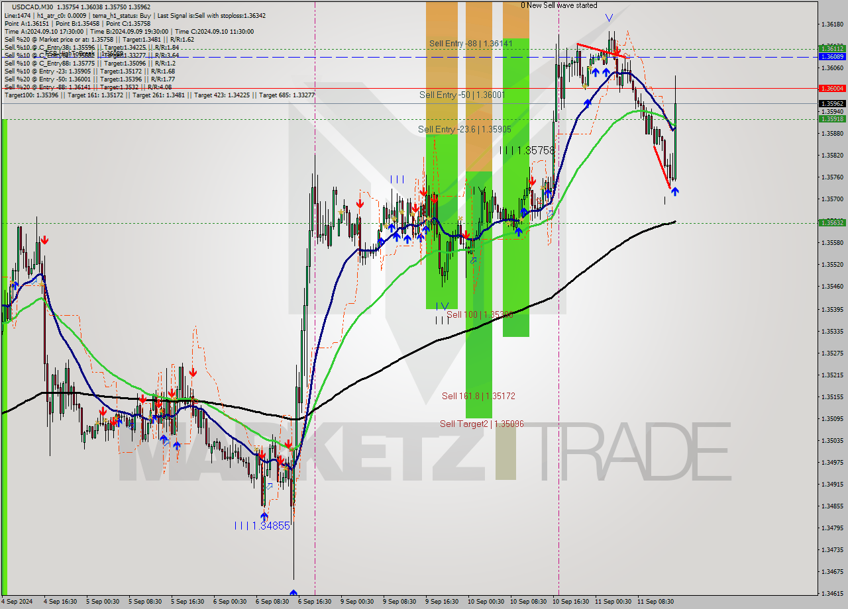Click the 'Sell %20 @ Market price' info line
The height and width of the screenshot is (609, 848).
(x=99, y=40)
